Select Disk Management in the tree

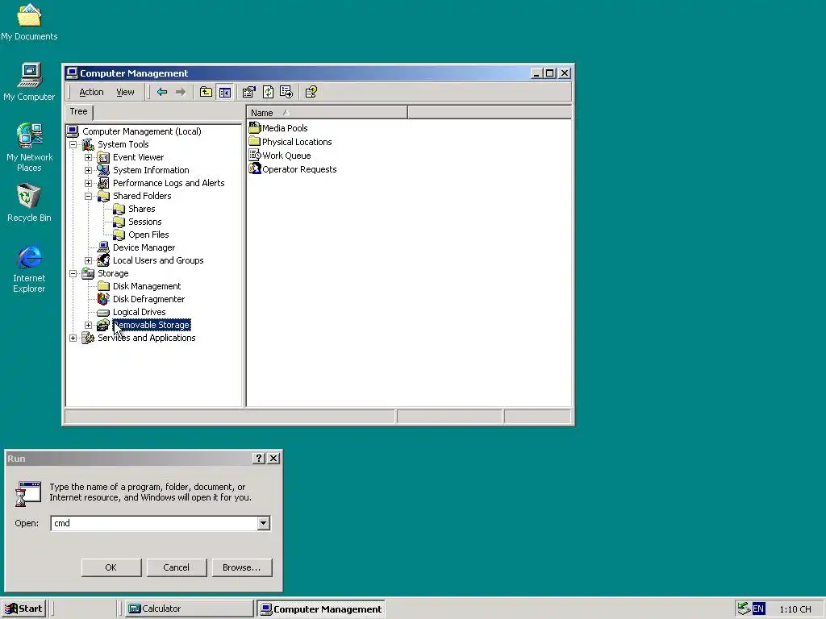[147, 286]
